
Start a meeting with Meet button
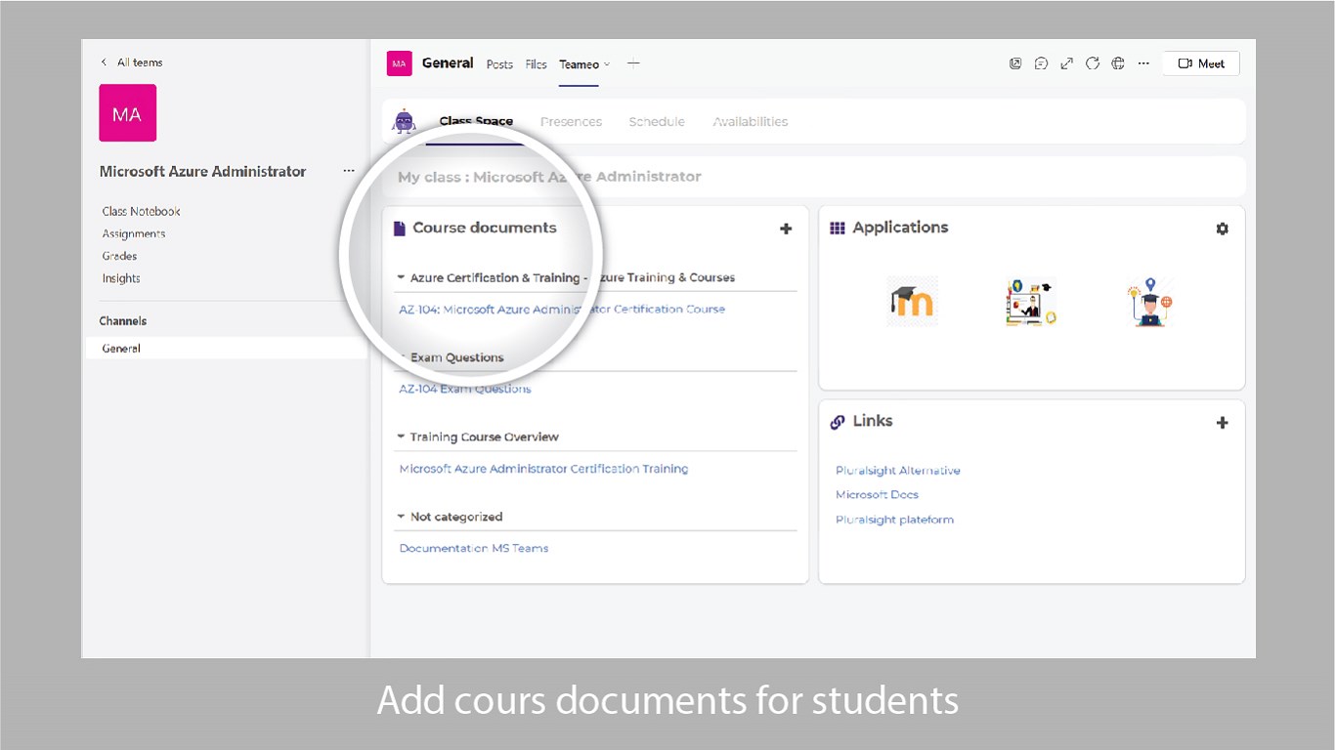click(x=1201, y=63)
